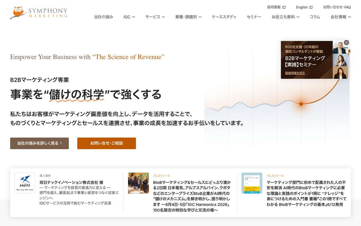Click the IGC Harmonics event photo thumbnail
Image resolution: width=361 pixels, height=226 pixels.
tap(138, 183)
